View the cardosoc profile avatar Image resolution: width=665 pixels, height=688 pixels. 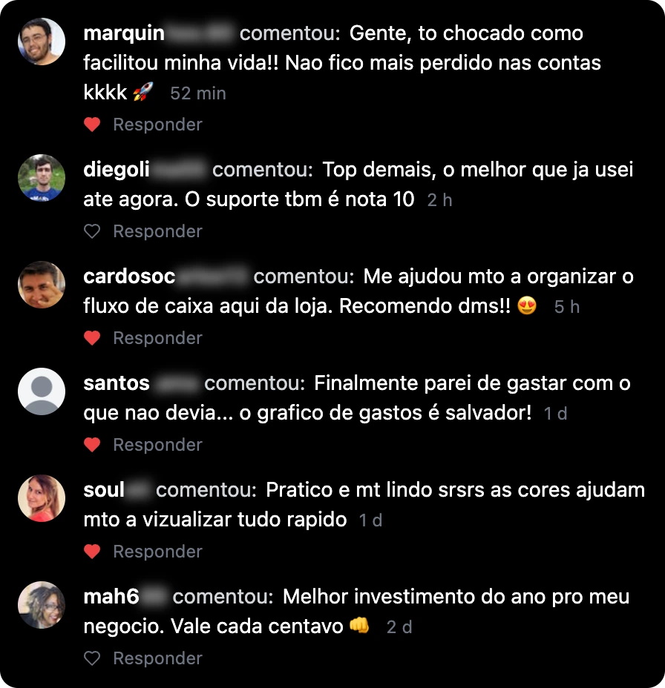coord(42,285)
